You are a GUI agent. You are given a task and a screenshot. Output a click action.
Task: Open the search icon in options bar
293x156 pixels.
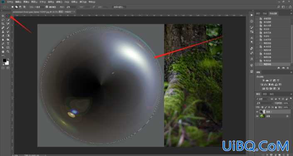[278, 7]
